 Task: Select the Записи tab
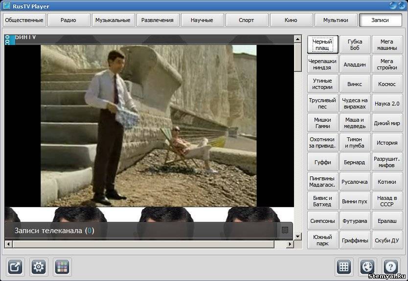(380, 20)
